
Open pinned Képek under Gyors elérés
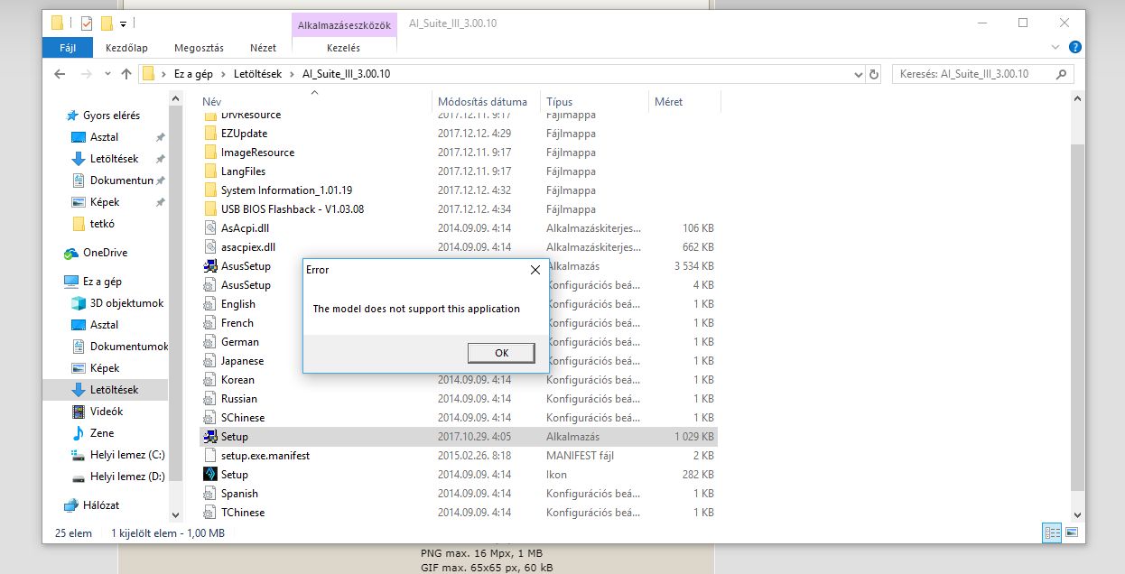(x=105, y=202)
